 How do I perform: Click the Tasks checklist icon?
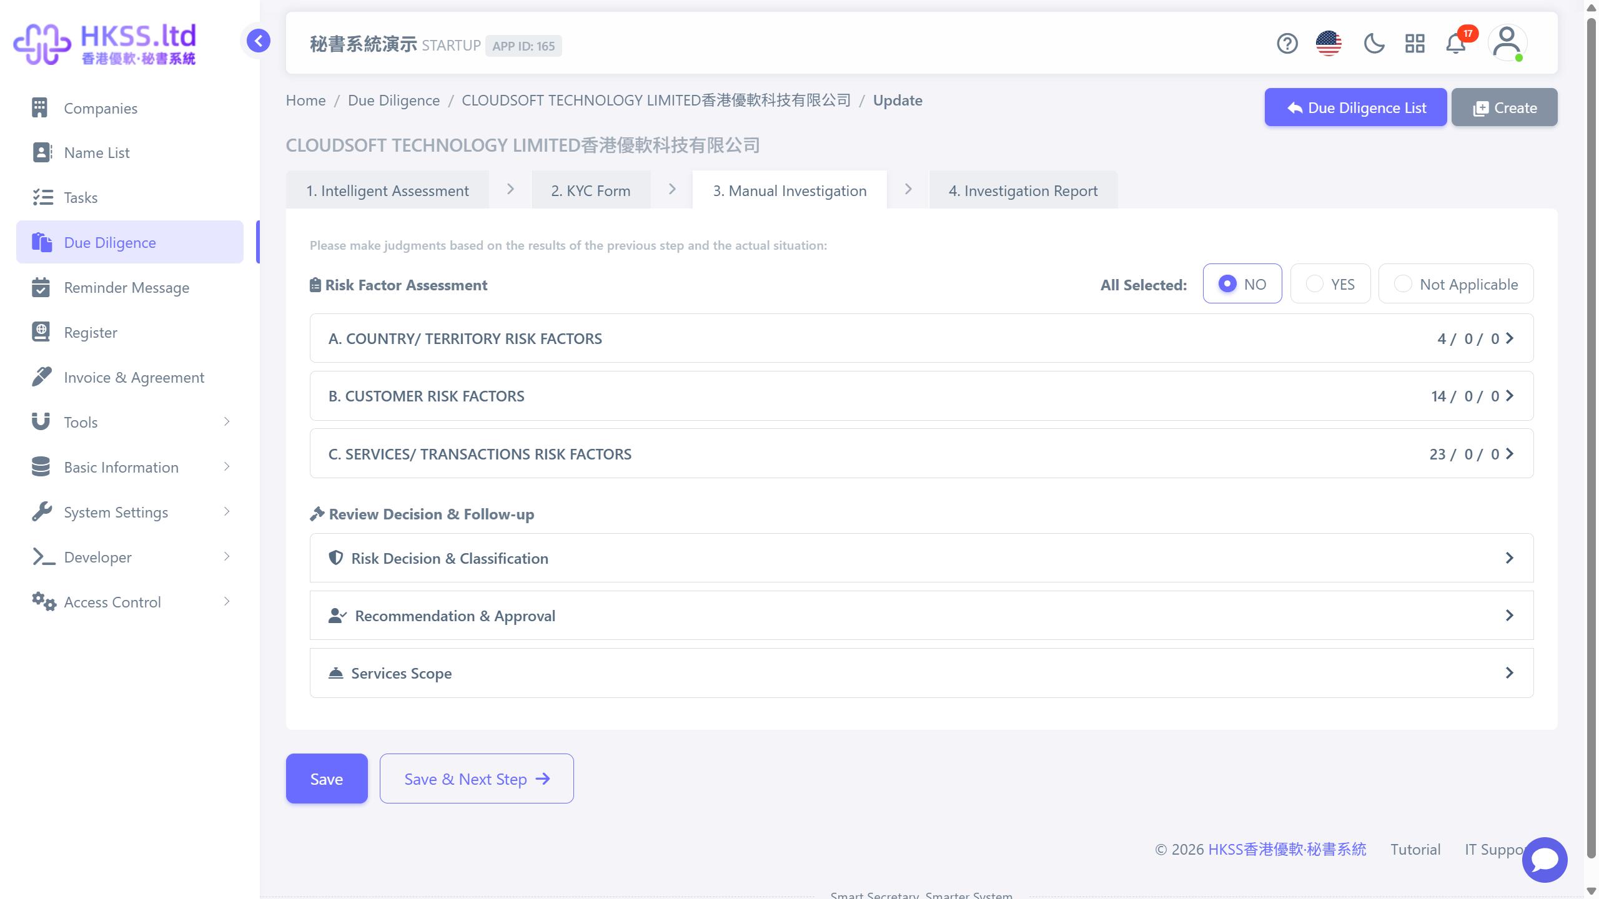[42, 197]
